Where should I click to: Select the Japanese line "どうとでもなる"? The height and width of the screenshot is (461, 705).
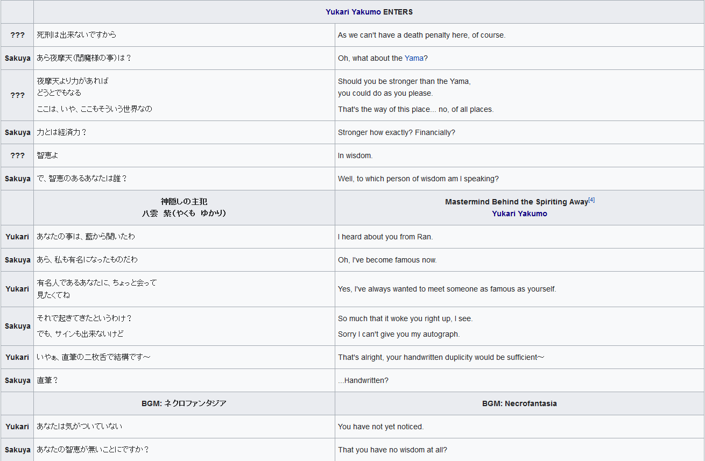tap(59, 93)
